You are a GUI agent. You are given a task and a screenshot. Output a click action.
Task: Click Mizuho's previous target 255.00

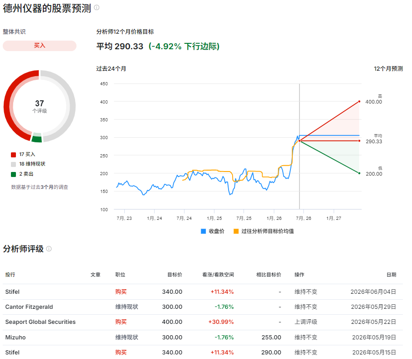[271, 338]
